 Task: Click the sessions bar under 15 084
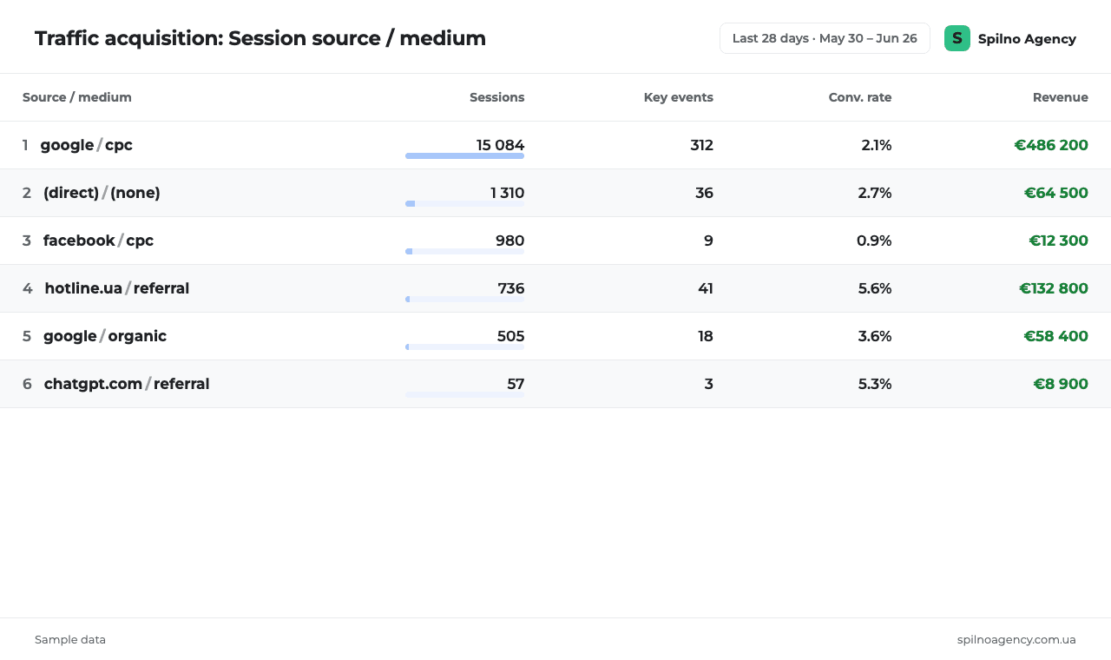click(464, 156)
